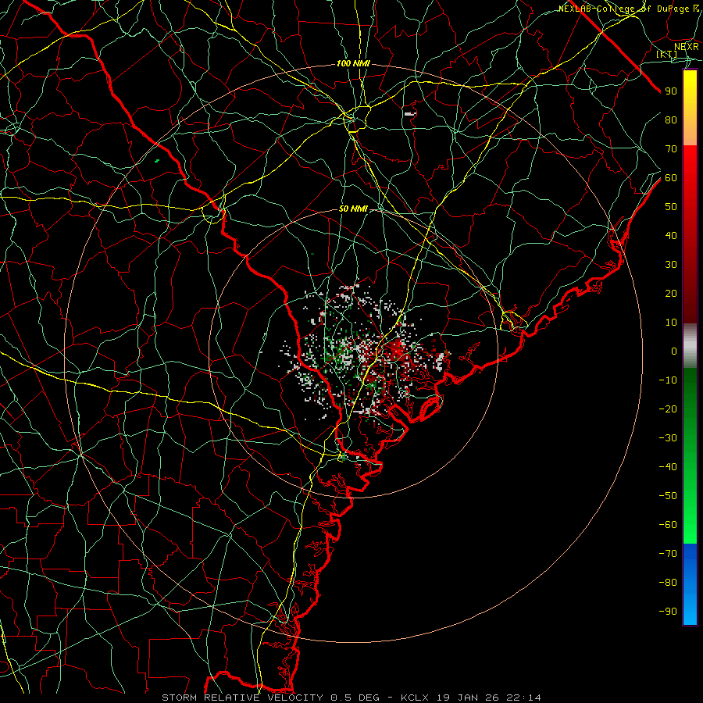Click the small green echo northwest of the radar

[157, 160]
